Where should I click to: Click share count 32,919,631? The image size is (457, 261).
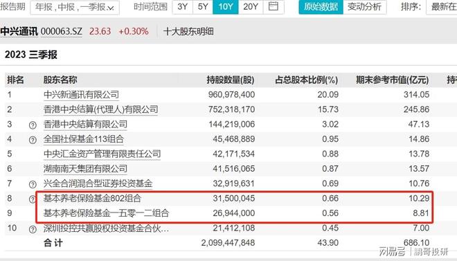tap(234, 183)
